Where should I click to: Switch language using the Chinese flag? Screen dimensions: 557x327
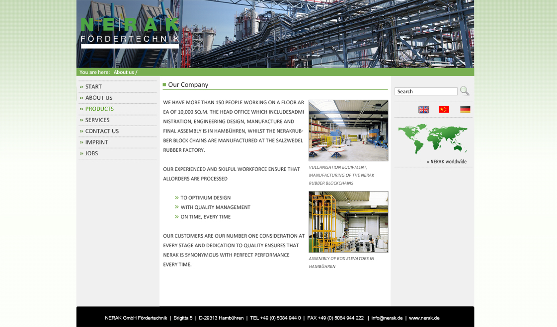[x=444, y=110]
